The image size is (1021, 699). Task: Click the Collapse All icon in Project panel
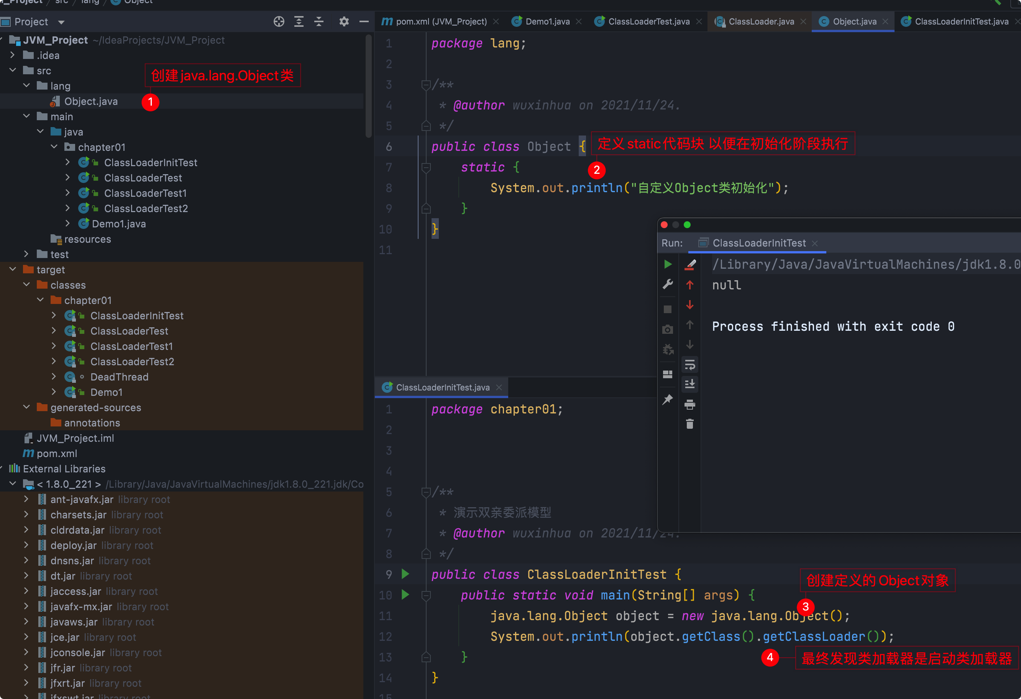[x=319, y=21]
